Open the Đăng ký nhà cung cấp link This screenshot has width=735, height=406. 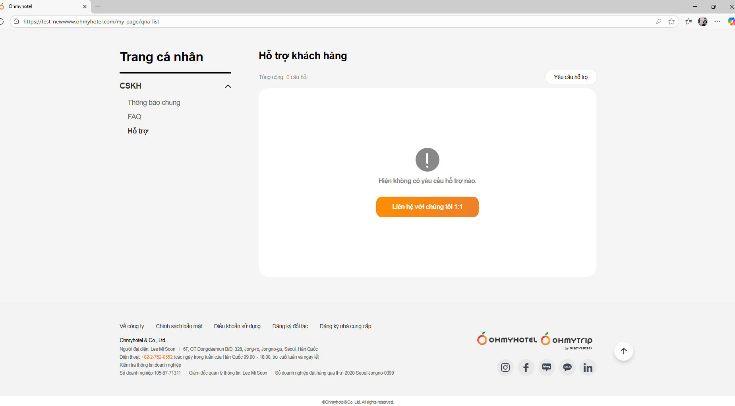(345, 326)
